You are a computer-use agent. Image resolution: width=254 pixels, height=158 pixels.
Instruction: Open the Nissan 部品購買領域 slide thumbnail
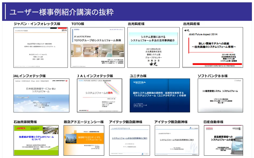[x=223, y=140]
